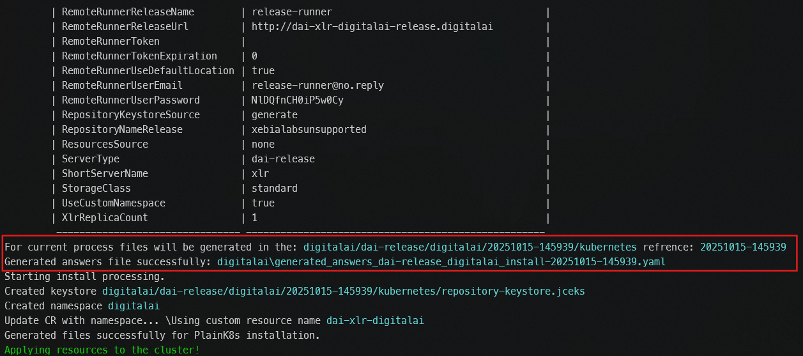Click the 'Generated files successfully for PlainK8s' line
803x356 pixels.
pos(162,336)
